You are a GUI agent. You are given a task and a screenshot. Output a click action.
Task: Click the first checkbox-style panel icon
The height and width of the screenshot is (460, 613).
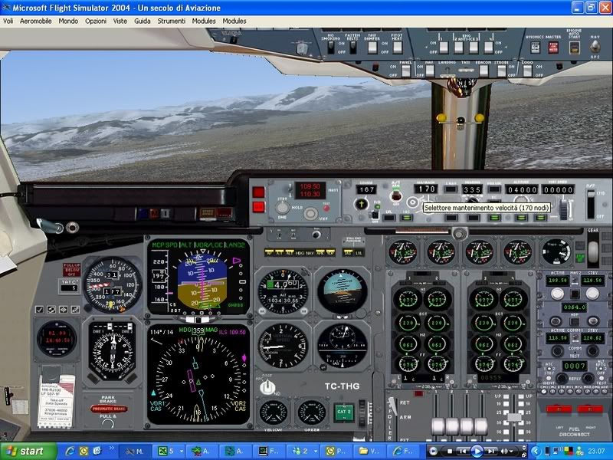coord(39,310)
